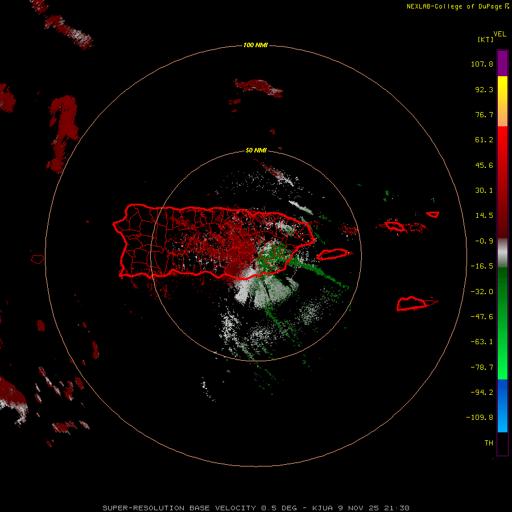
Task: Click the -32.0 legend value
Action: click(x=482, y=292)
